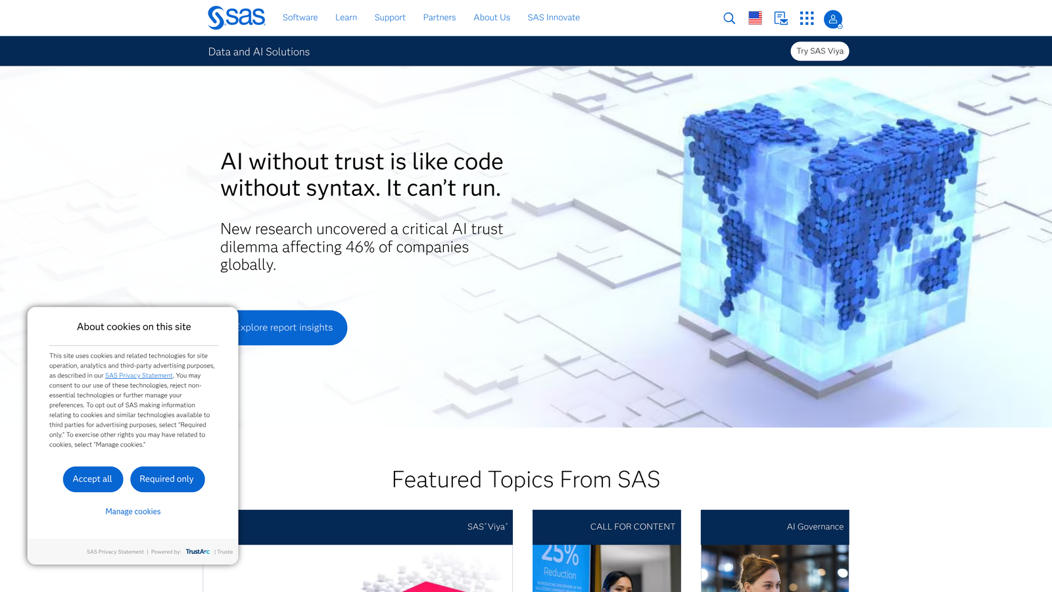Click the CALL FOR CONTENT card image
The width and height of the screenshot is (1052, 592).
pos(607,568)
